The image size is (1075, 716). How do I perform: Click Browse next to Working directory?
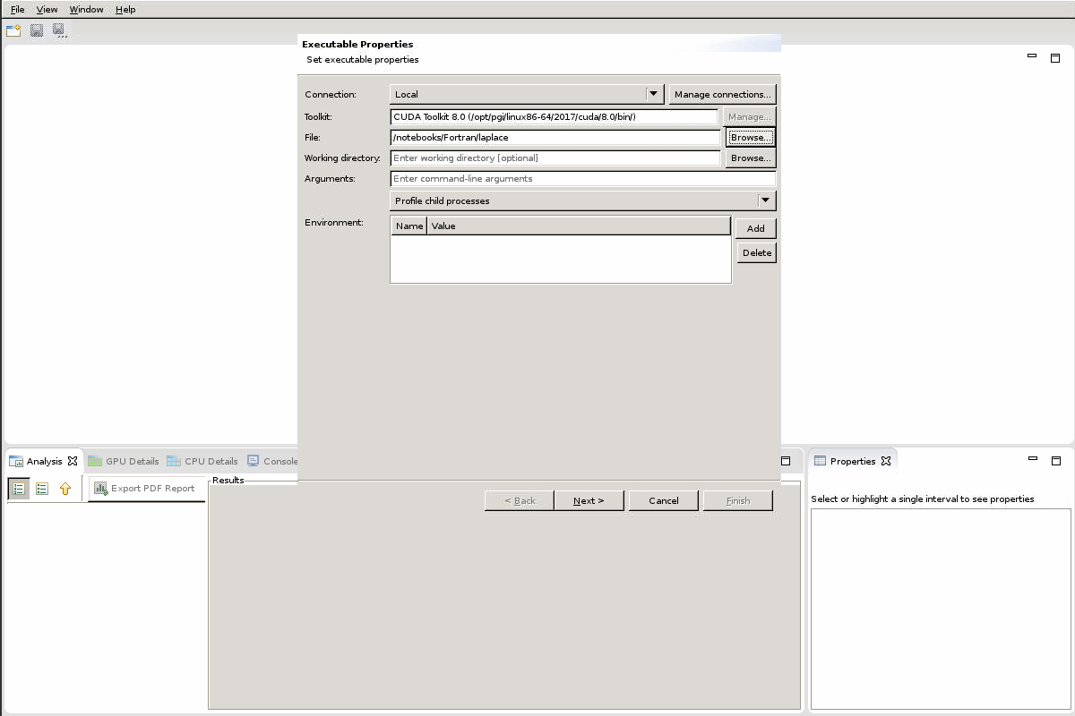click(x=750, y=158)
